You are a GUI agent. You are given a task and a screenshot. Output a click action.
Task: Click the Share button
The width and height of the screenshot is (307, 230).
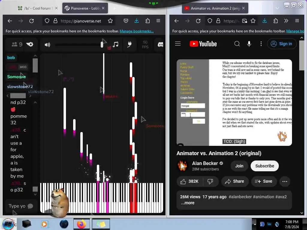(x=234, y=181)
